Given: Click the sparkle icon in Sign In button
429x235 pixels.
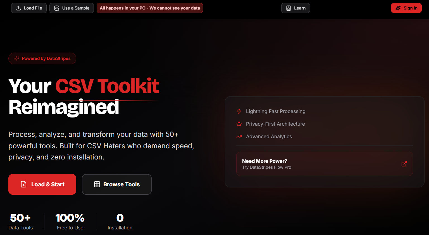Looking at the screenshot, I should click(x=398, y=8).
